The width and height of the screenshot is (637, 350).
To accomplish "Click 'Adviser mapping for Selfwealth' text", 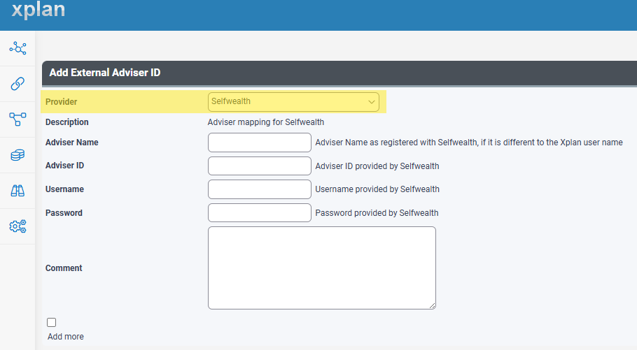I will (266, 122).
